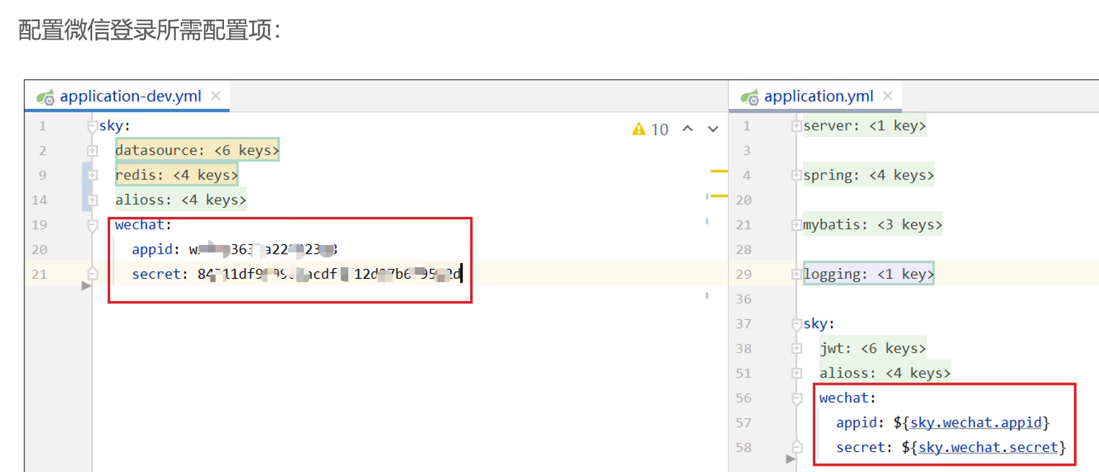Click 'alioss: <4 keys>' text in application.yml
The height and width of the screenshot is (472, 1099).
885,373
